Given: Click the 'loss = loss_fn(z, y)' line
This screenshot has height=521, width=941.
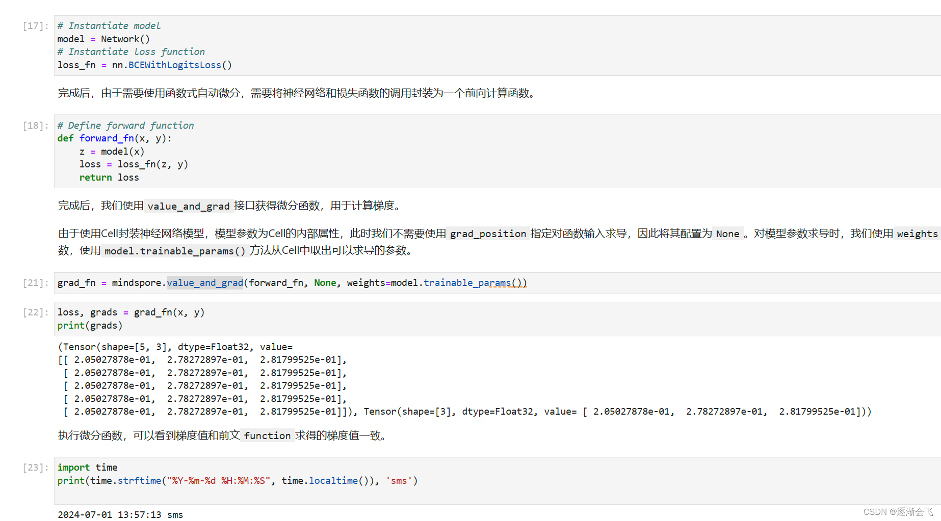Looking at the screenshot, I should 134,164.
